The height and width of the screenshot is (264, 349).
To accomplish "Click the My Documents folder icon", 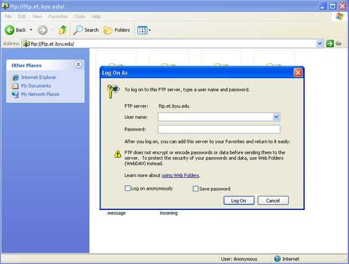I will pos(15,86).
